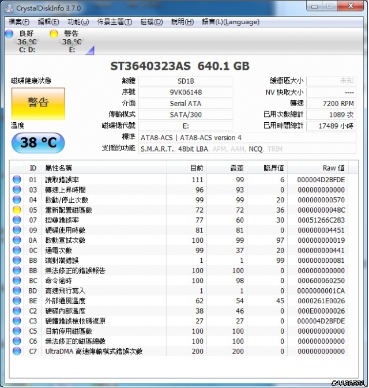The height and width of the screenshot is (388, 369).
Task: Click the ATA8-ACS standard field
Action: 247,138
